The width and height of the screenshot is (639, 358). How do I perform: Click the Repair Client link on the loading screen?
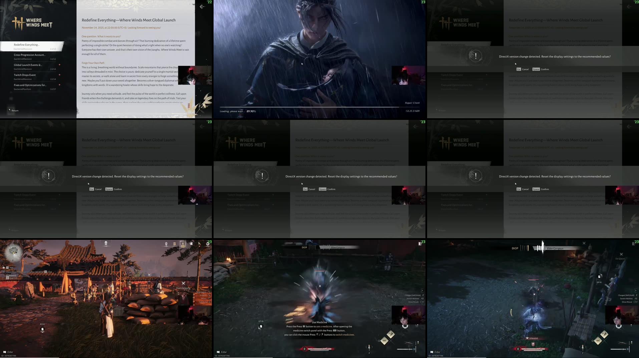click(x=413, y=103)
